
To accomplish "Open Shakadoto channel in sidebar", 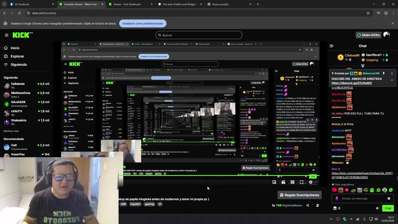I will [26, 122].
